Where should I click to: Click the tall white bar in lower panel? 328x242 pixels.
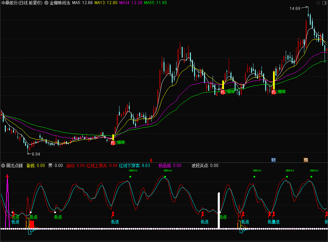pos(219,211)
